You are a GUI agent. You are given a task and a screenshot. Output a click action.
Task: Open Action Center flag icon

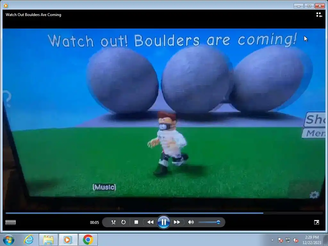pyautogui.click(x=280, y=240)
